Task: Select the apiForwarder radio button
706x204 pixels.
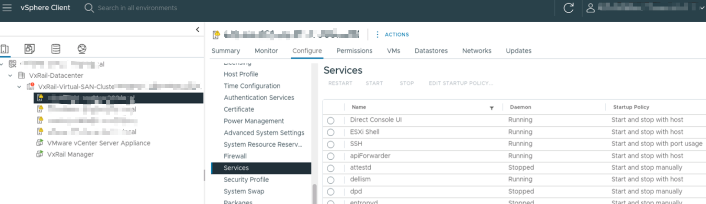Action: [x=331, y=156]
